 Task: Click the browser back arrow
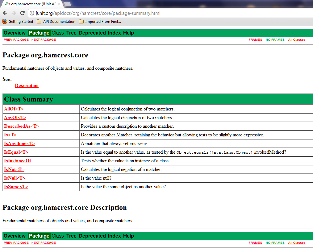pos(5,13)
